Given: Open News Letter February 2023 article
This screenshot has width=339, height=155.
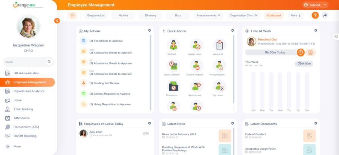Looking at the screenshot, I should (x=179, y=134).
